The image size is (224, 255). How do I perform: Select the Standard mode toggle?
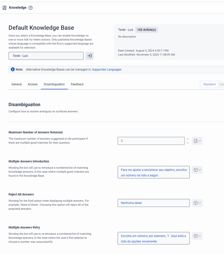click(209, 84)
